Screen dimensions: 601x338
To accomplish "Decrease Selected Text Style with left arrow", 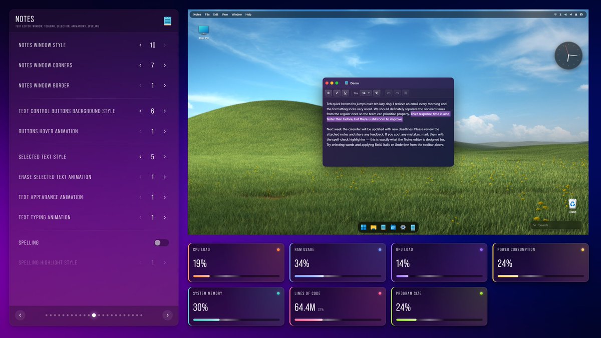I will [x=141, y=157].
